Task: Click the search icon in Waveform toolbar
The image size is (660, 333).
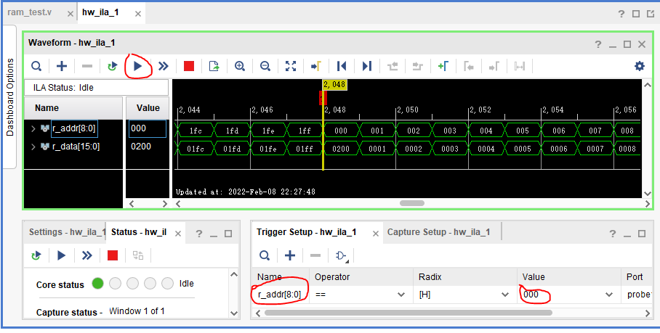Action: tap(36, 66)
